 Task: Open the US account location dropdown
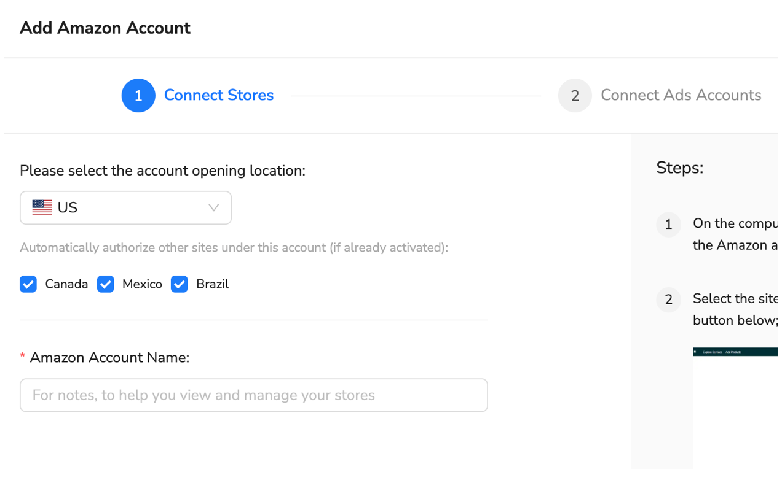[x=125, y=207]
